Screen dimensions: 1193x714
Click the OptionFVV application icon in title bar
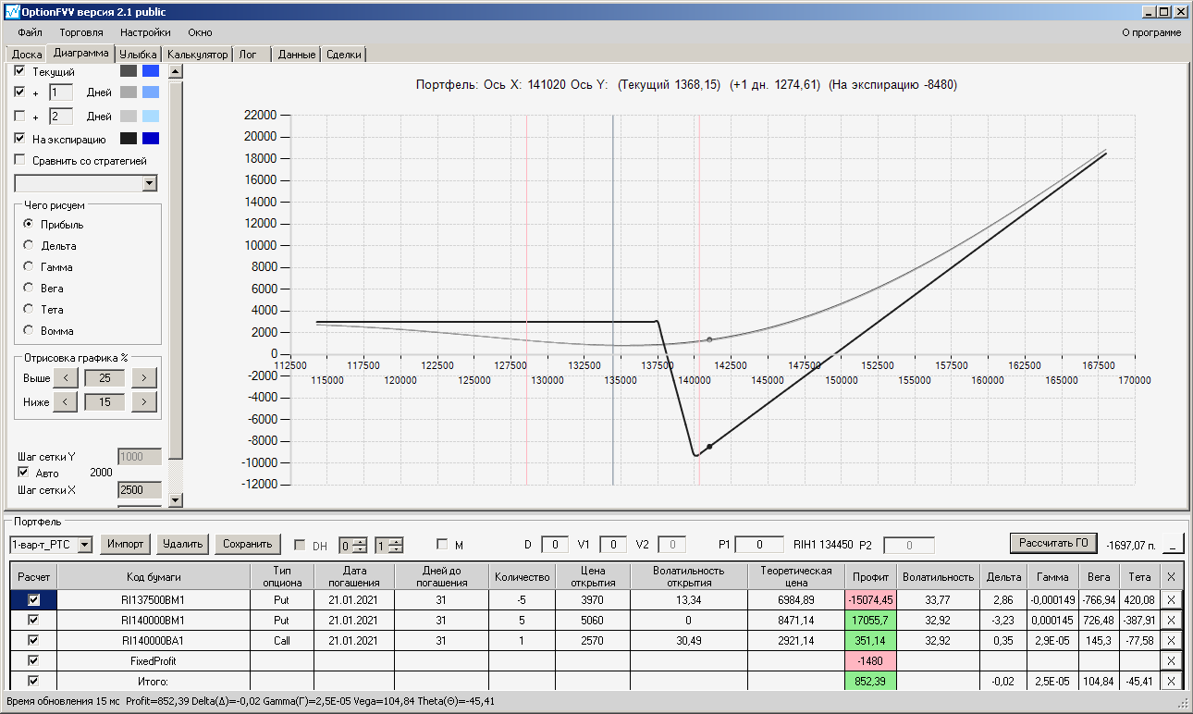11,12
